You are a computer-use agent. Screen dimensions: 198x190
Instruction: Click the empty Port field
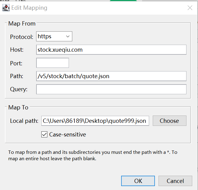click(53, 63)
